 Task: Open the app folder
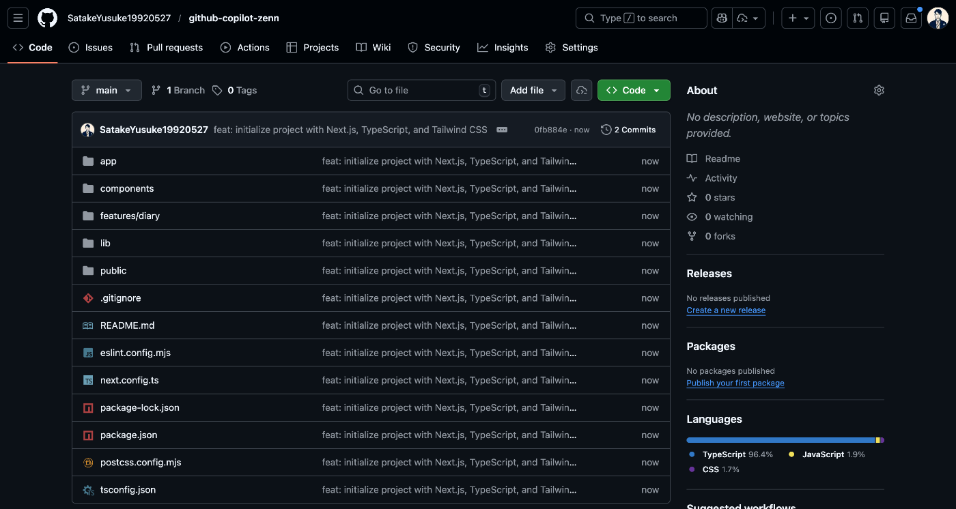(108, 161)
